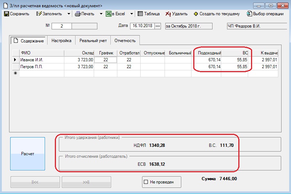
Task: Open the Отчетность tab
Action: click(x=125, y=41)
